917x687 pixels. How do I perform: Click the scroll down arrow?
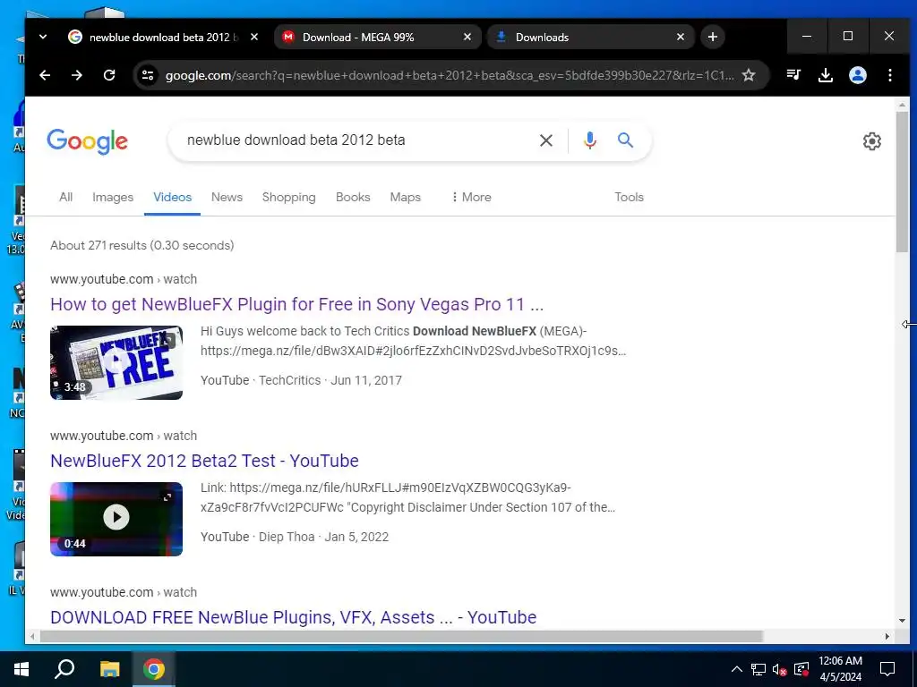click(x=902, y=621)
